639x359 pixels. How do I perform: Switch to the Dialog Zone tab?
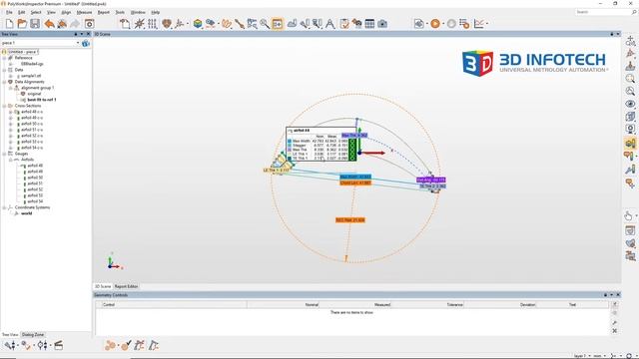[33, 335]
